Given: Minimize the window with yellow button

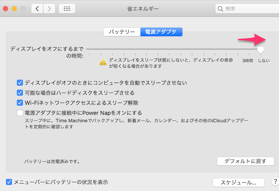Looking at the screenshot, I should coord(14,9).
